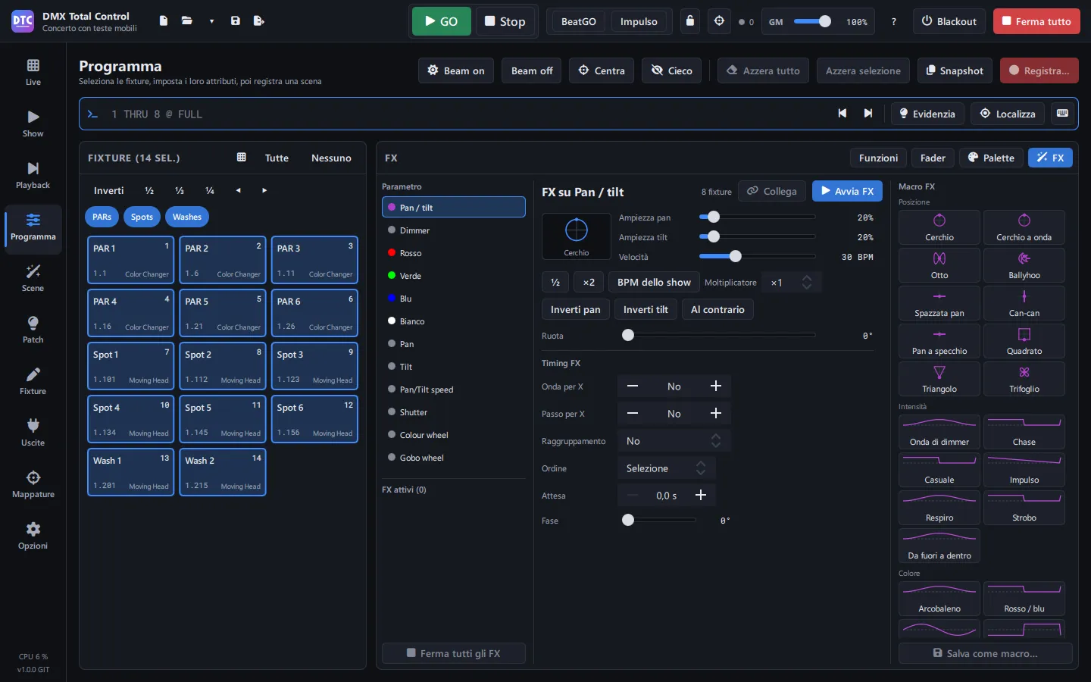Open the Ordine Selezione dropdown
Screen dimensions: 1091x682
pyautogui.click(x=666, y=468)
